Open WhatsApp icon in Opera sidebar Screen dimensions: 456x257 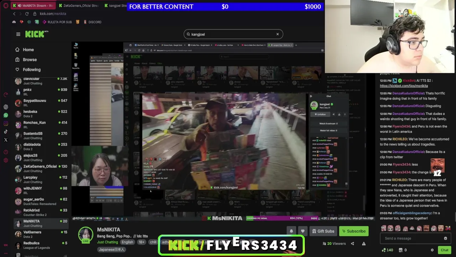pos(6,115)
